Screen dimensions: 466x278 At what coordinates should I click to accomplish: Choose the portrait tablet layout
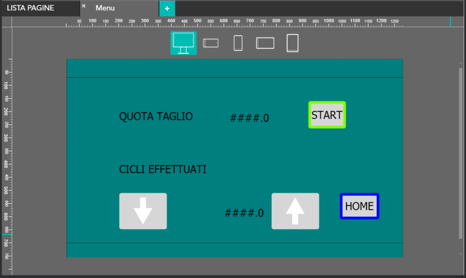coord(293,43)
